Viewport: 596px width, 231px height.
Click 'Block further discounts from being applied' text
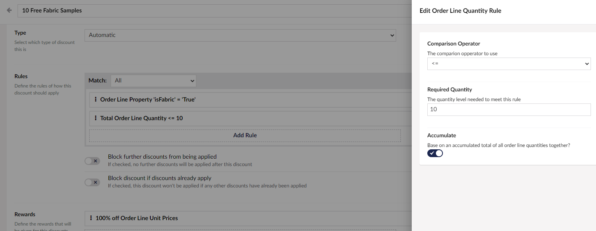[162, 157]
